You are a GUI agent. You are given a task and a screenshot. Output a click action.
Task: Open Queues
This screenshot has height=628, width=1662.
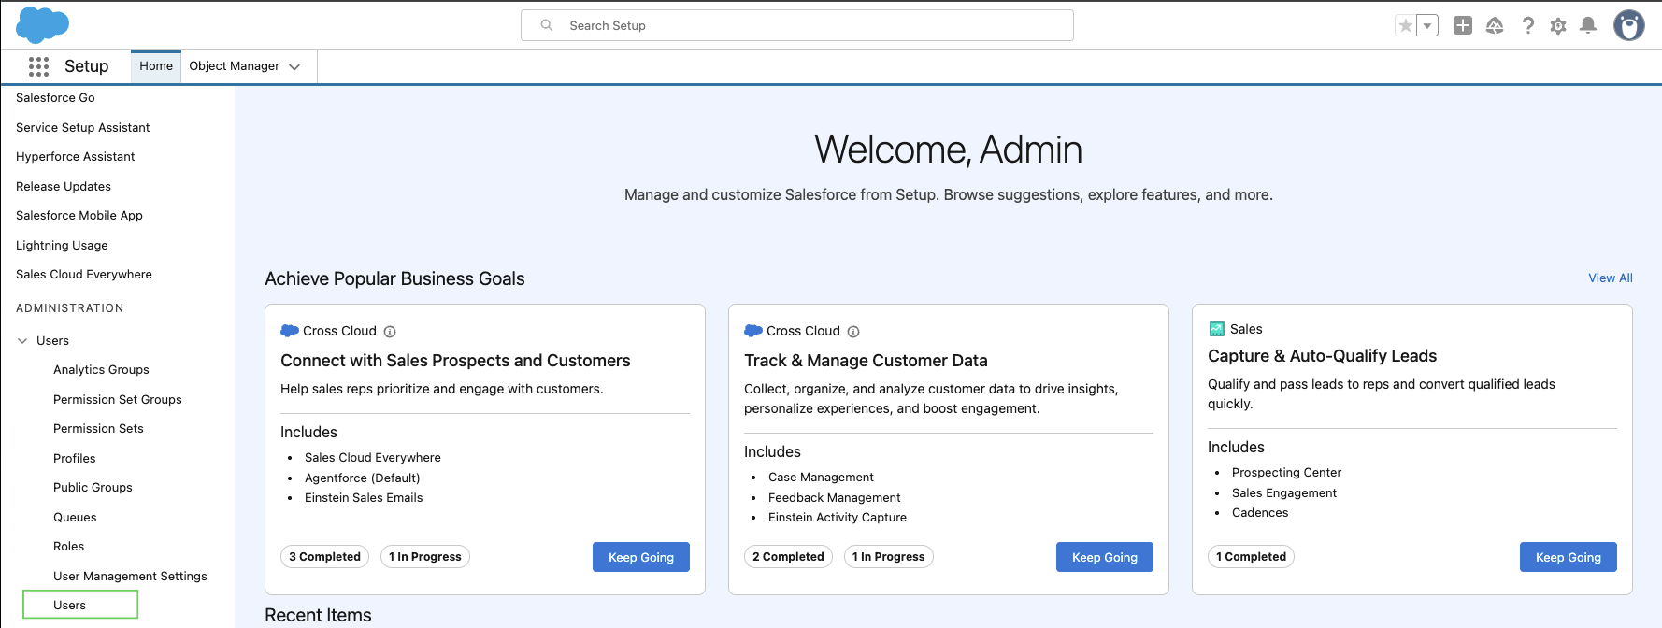click(x=75, y=518)
